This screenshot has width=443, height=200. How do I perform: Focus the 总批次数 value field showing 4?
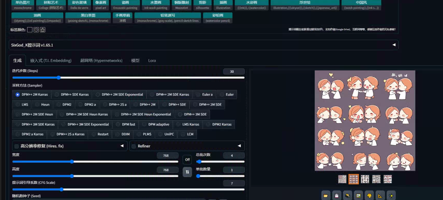click(x=234, y=155)
